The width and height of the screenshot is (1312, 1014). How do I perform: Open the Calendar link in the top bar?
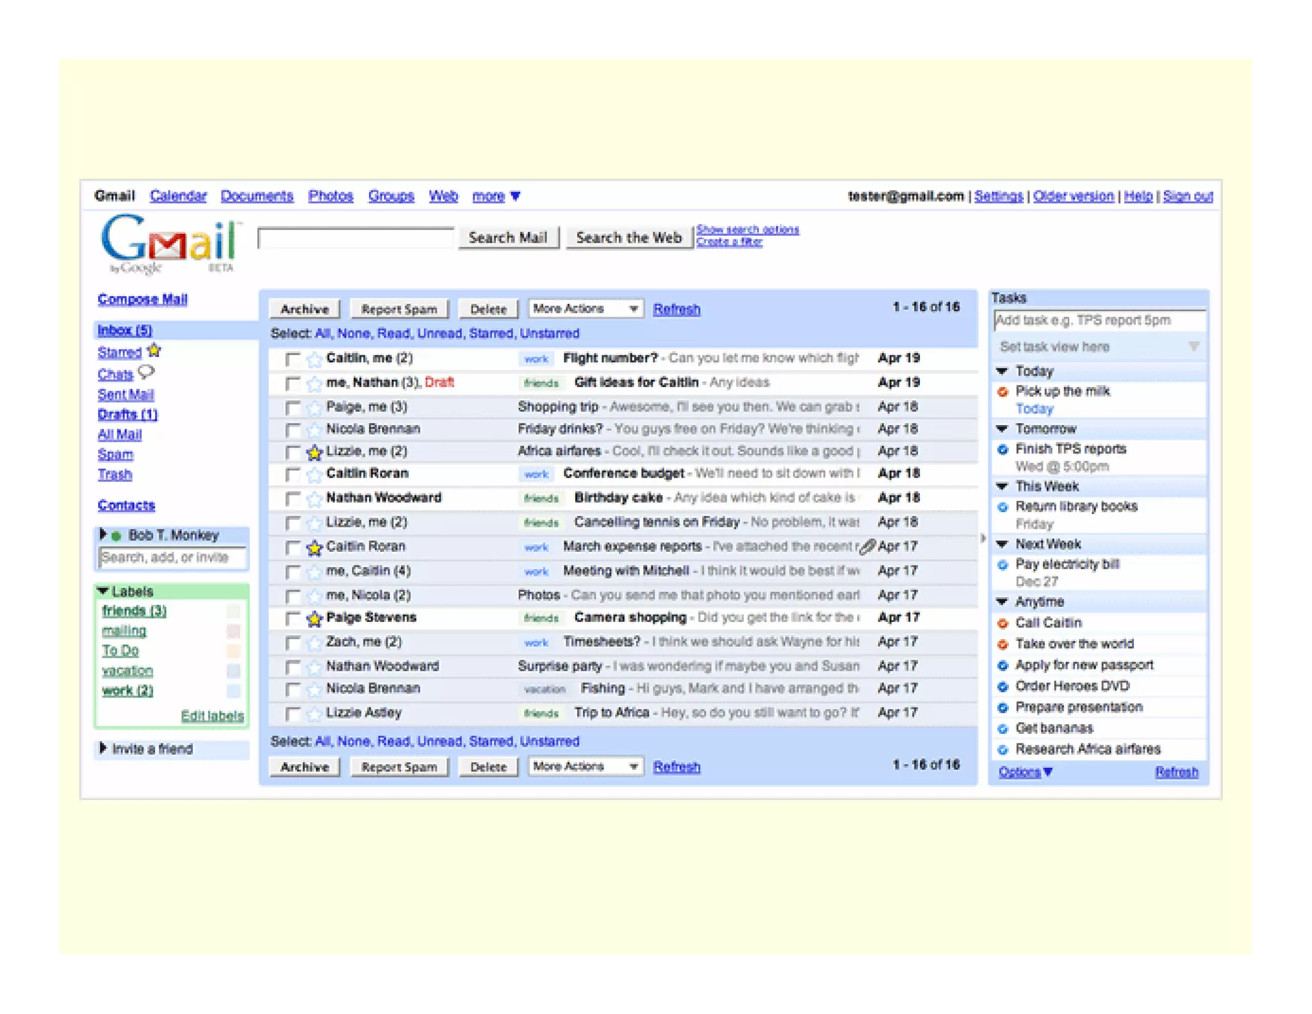tap(178, 196)
